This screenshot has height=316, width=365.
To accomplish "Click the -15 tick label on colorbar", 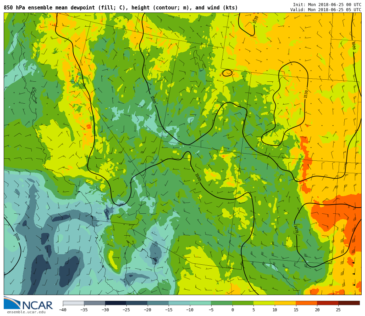I will 168,310.
